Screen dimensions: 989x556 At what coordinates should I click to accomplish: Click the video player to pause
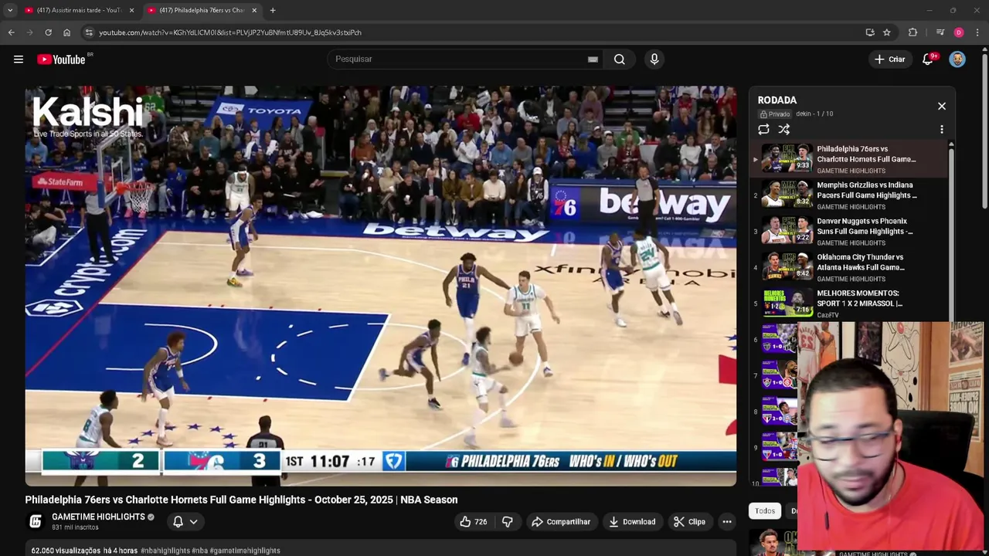(380, 286)
